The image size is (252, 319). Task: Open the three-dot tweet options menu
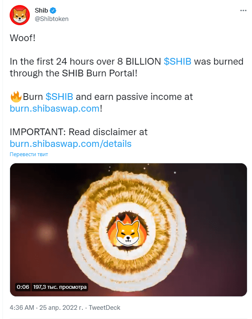click(x=243, y=10)
